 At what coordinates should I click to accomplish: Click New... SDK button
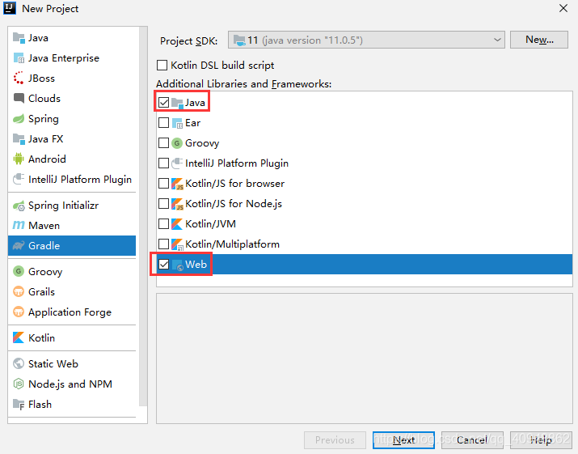click(x=539, y=40)
